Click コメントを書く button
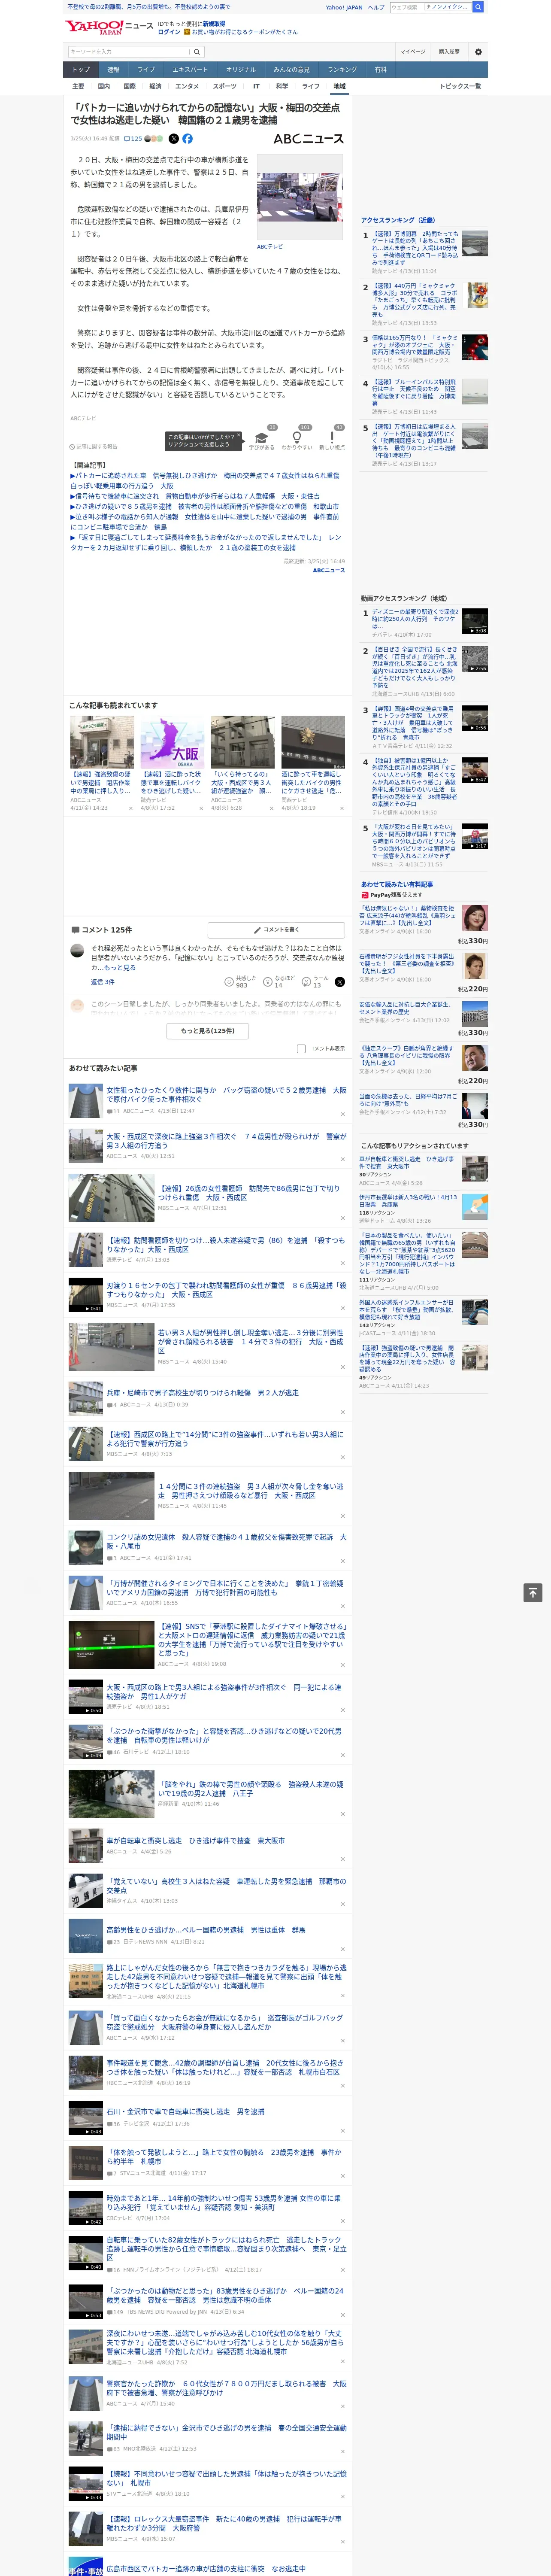Viewport: 551px width, 2576px height. click(276, 930)
